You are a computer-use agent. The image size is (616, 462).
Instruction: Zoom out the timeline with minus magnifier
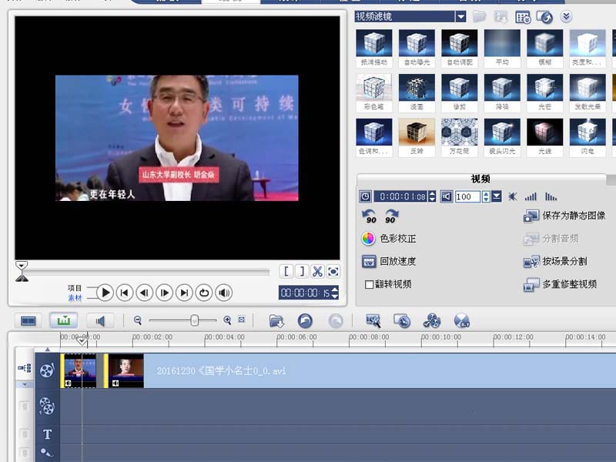pyautogui.click(x=138, y=320)
